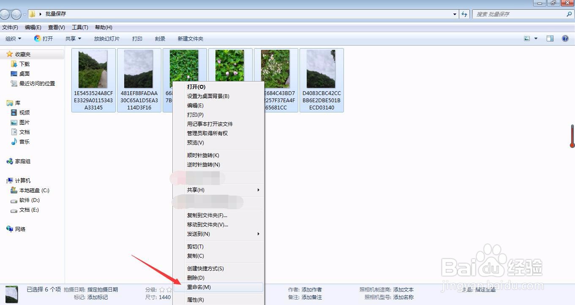Open the 帮助(H) menu
Screen dimensions: 575x305
pos(104,27)
